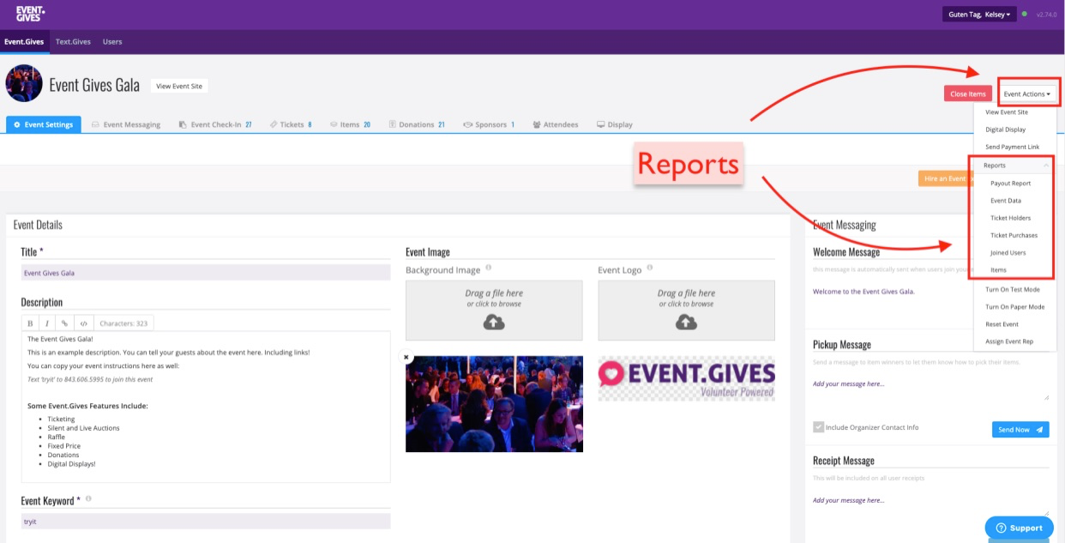Switch to the Event Messaging tab

click(x=126, y=124)
